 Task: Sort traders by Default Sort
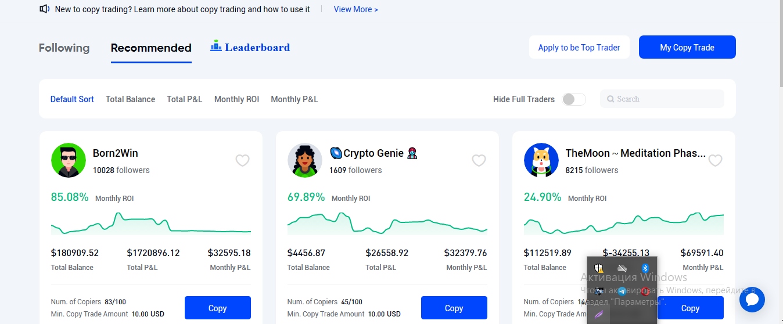click(x=72, y=99)
